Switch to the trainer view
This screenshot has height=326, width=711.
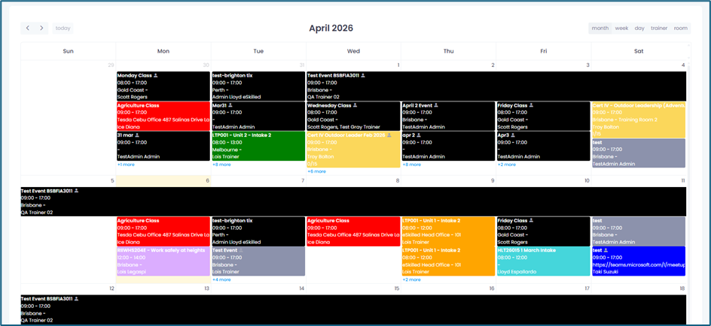coord(659,28)
